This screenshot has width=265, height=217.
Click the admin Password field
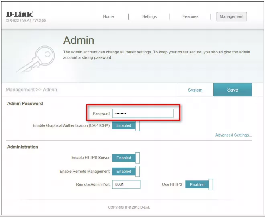[x=143, y=113]
